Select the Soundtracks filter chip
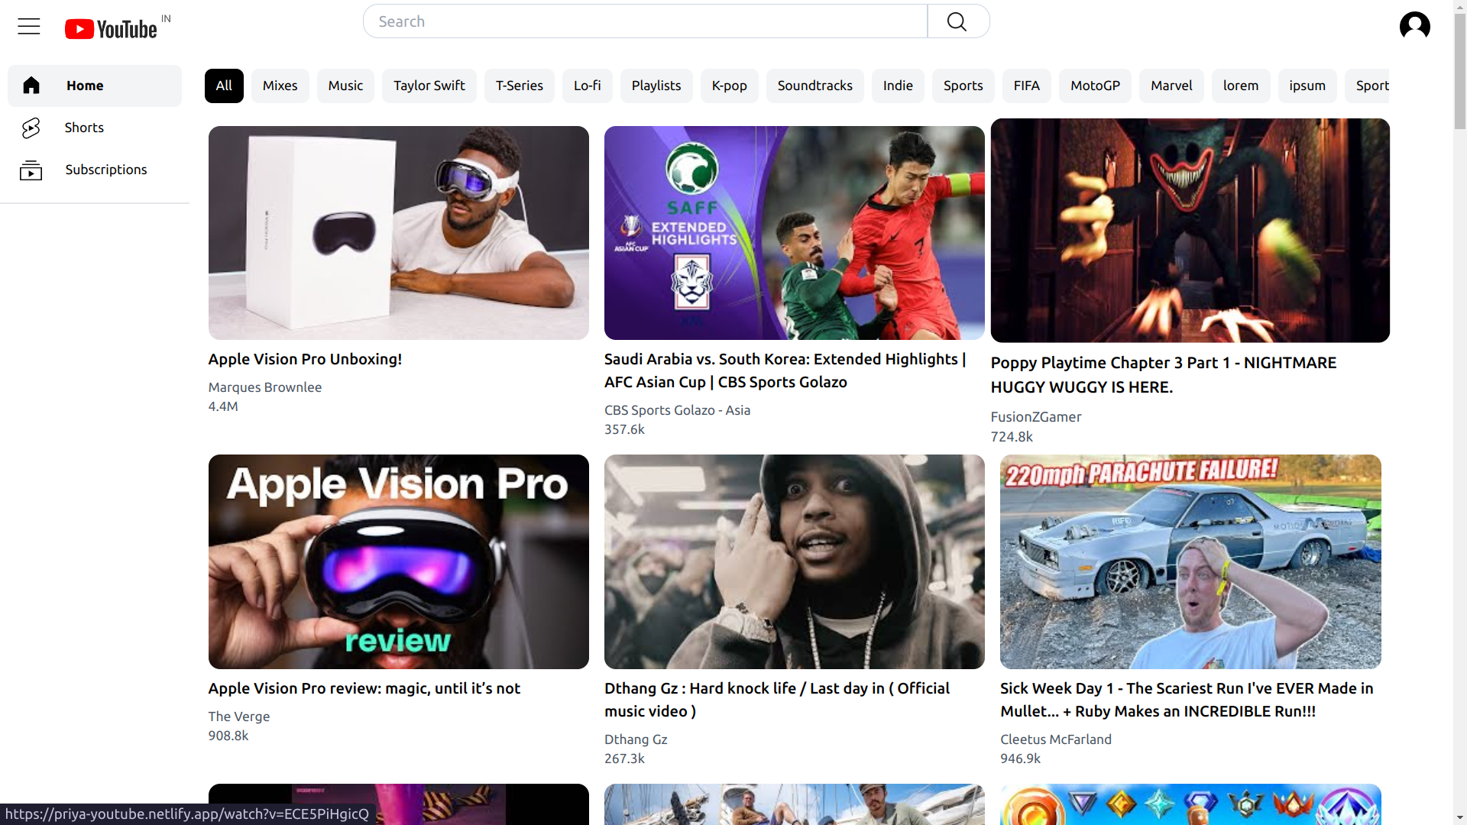Viewport: 1467px width, 825px height. coord(815,86)
